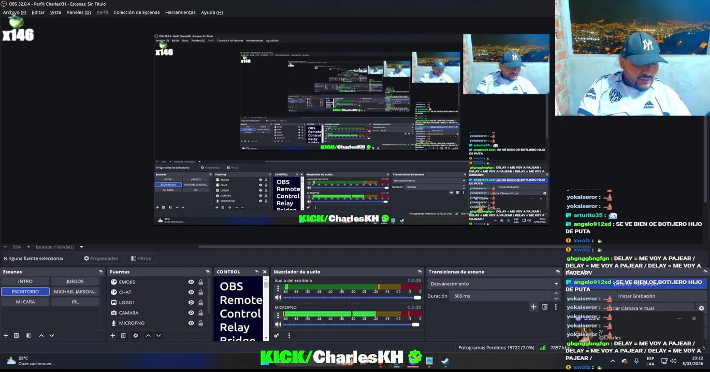Remove the selected scene with trash icon
The image size is (710, 372).
pyautogui.click(x=17, y=335)
